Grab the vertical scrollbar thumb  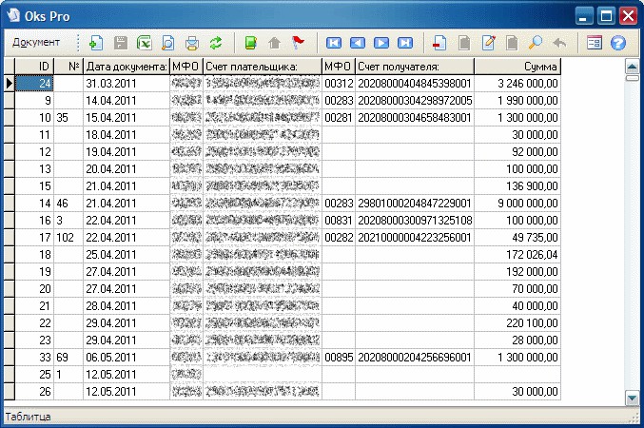632,78
